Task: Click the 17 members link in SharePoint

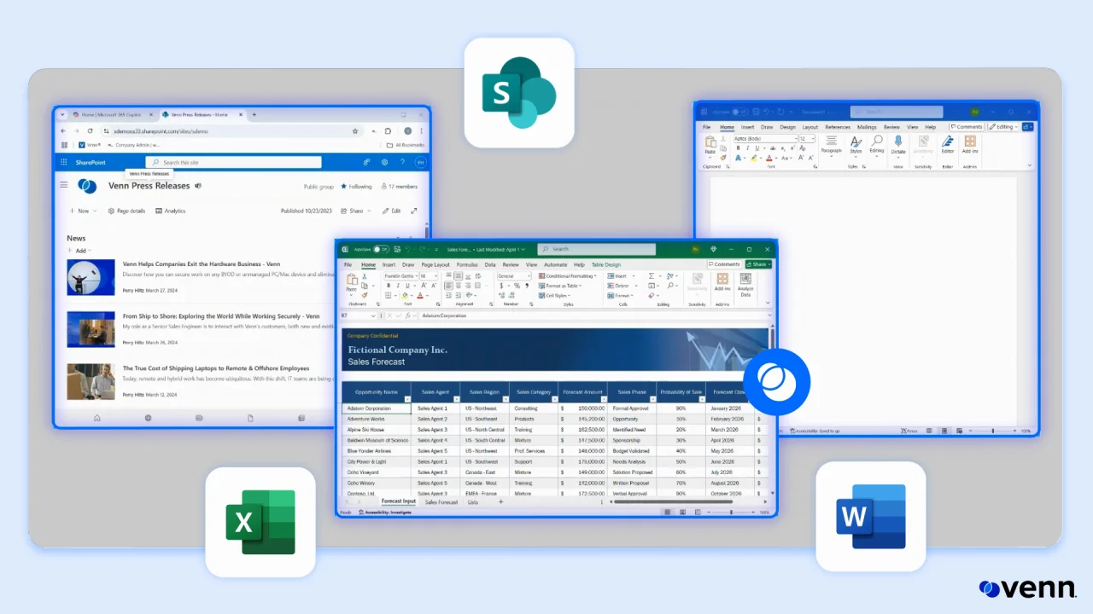Action: [400, 186]
